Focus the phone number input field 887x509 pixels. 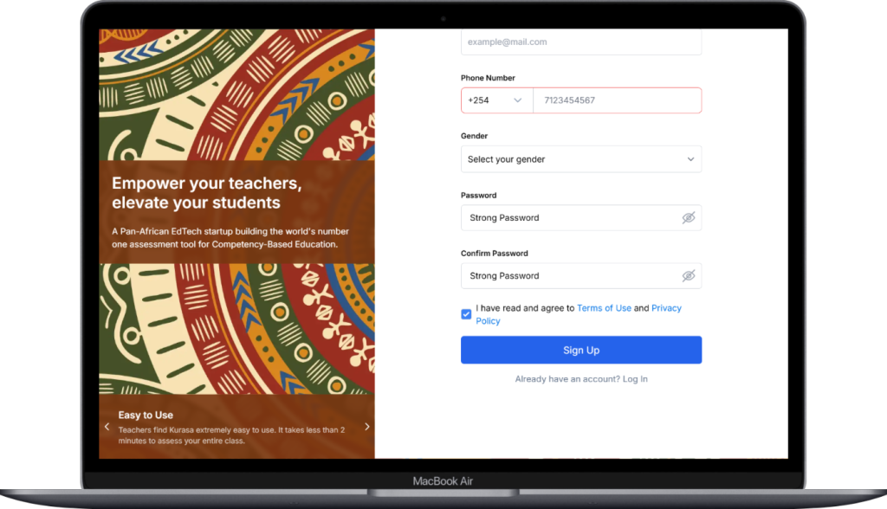pos(617,100)
